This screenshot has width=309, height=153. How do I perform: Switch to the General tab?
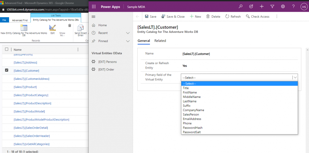click(x=144, y=41)
